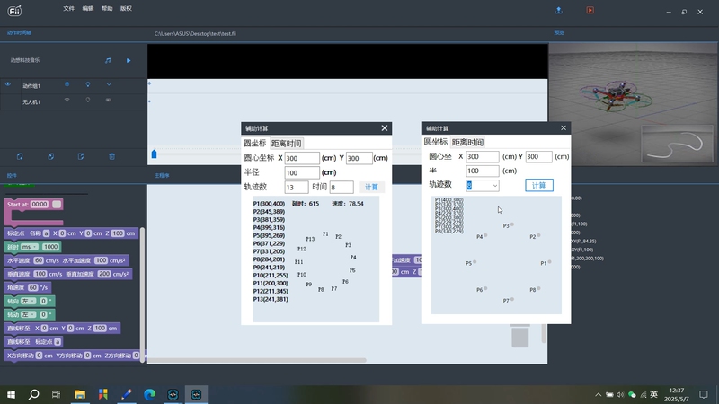Viewport: 719px width, 404px height.
Task: Click the import-file icon below timeline list
Action: click(50, 156)
